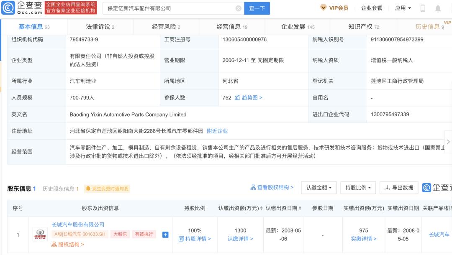This screenshot has width=452, height=255.
Task: Expand the 应用 menu
Action: click(403, 8)
